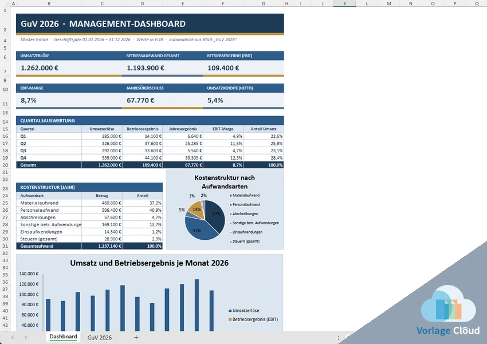This screenshot has height=344, width=487.
Task: Click row 20 header
Action: click(x=5, y=165)
